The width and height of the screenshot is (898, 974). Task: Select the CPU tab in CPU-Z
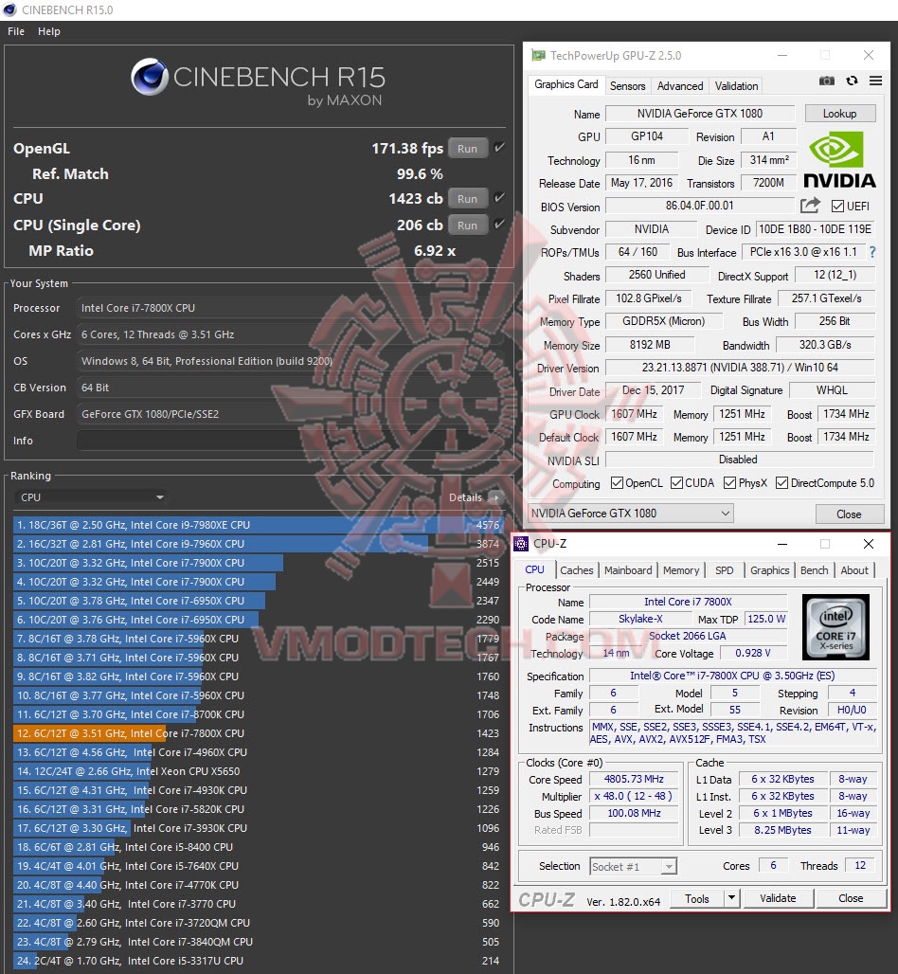(534, 569)
